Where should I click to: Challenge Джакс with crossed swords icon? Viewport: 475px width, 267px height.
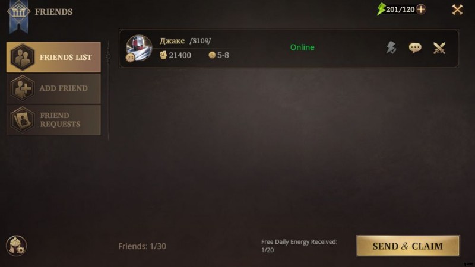pos(439,48)
